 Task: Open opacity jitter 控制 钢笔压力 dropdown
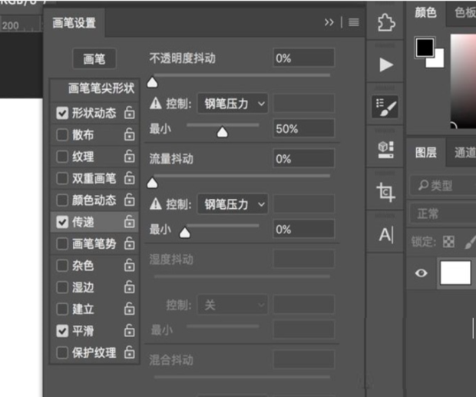point(233,104)
